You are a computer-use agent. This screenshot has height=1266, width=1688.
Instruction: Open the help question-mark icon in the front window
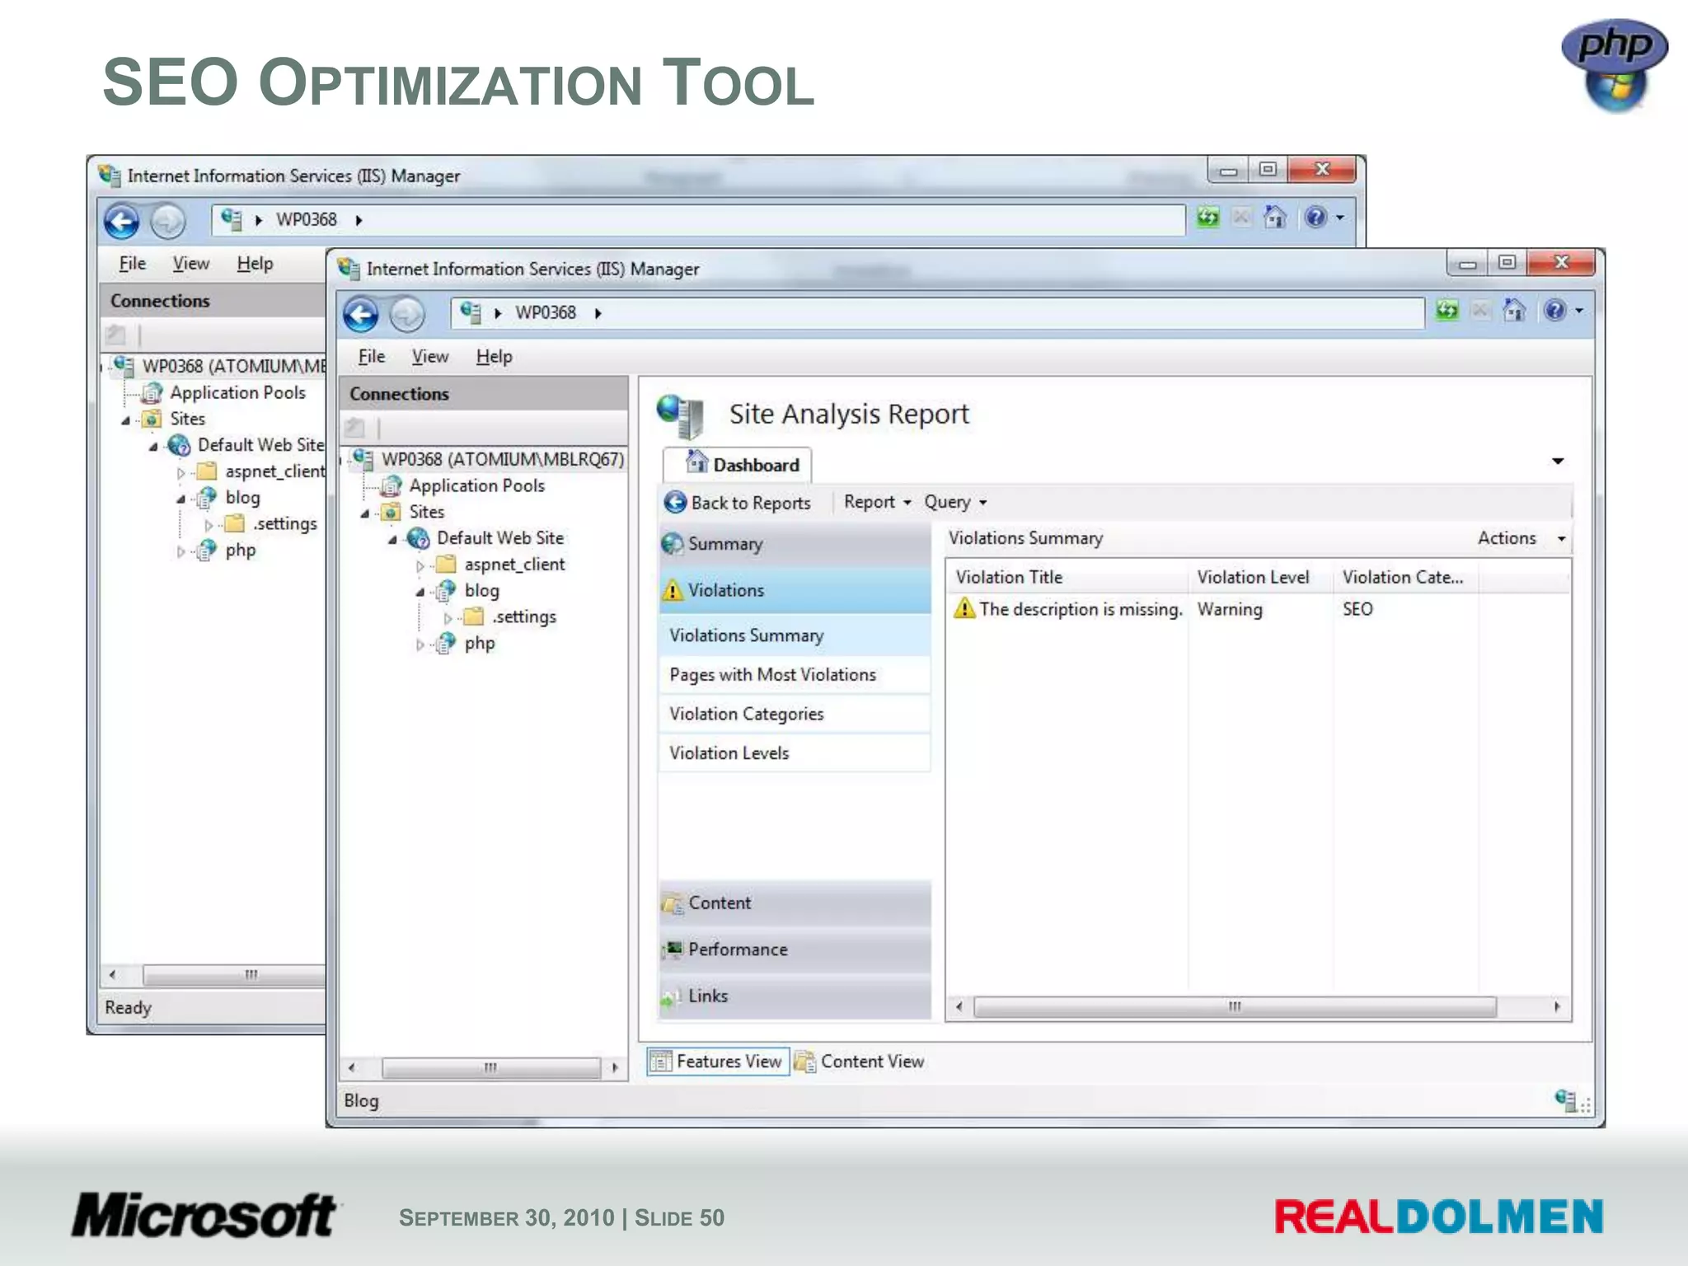click(1554, 310)
